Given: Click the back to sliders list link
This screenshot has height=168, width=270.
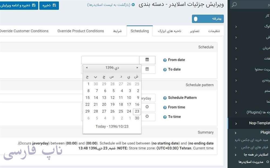Looking at the screenshot, I should click(x=110, y=5).
